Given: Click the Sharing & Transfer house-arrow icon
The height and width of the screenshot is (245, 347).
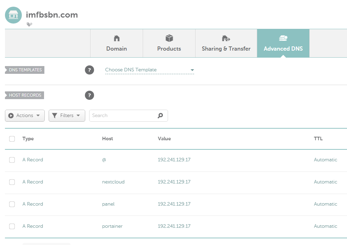Looking at the screenshot, I should pos(226,38).
